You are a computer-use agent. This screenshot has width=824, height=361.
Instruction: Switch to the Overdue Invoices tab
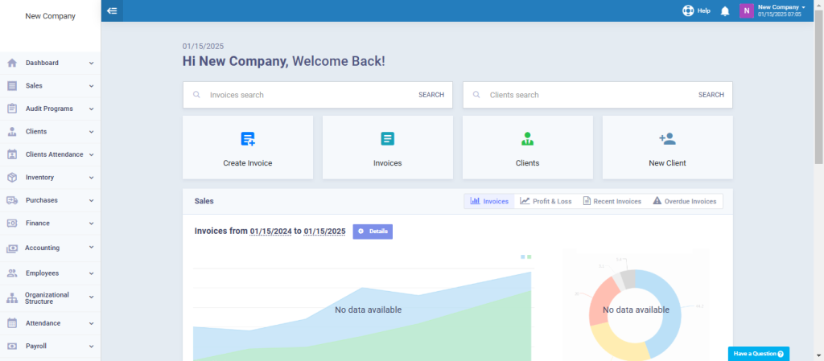[x=685, y=202]
